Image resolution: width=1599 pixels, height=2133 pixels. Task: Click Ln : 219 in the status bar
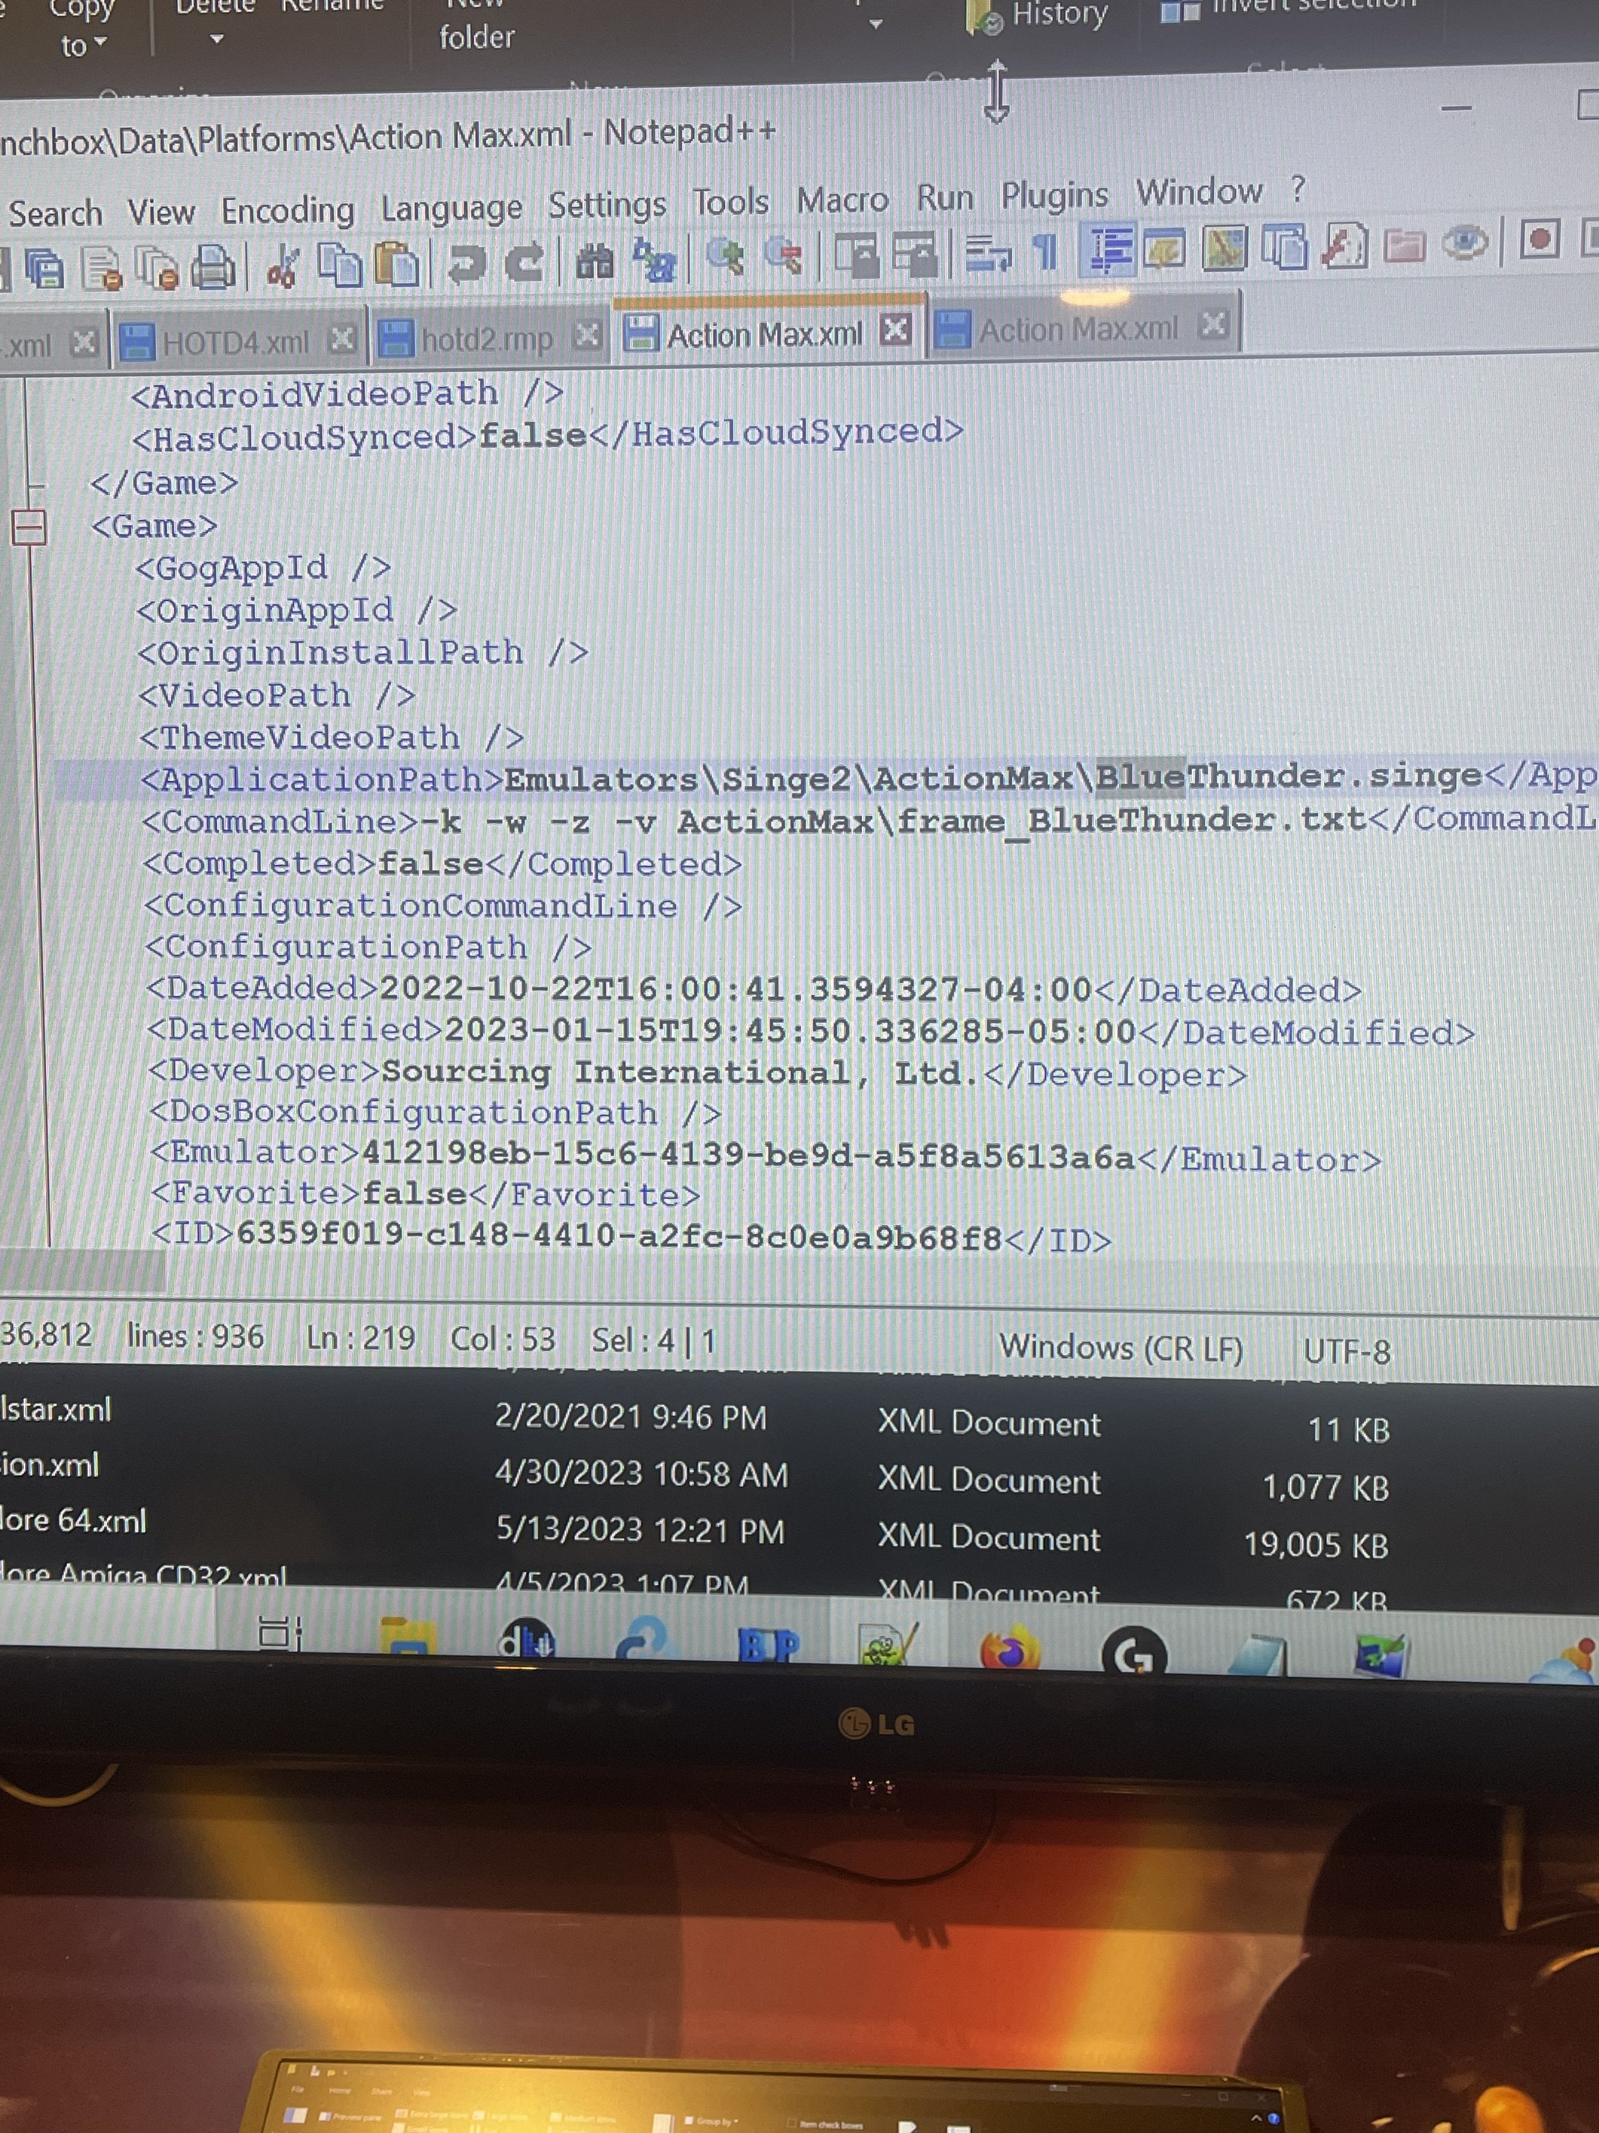[361, 1337]
